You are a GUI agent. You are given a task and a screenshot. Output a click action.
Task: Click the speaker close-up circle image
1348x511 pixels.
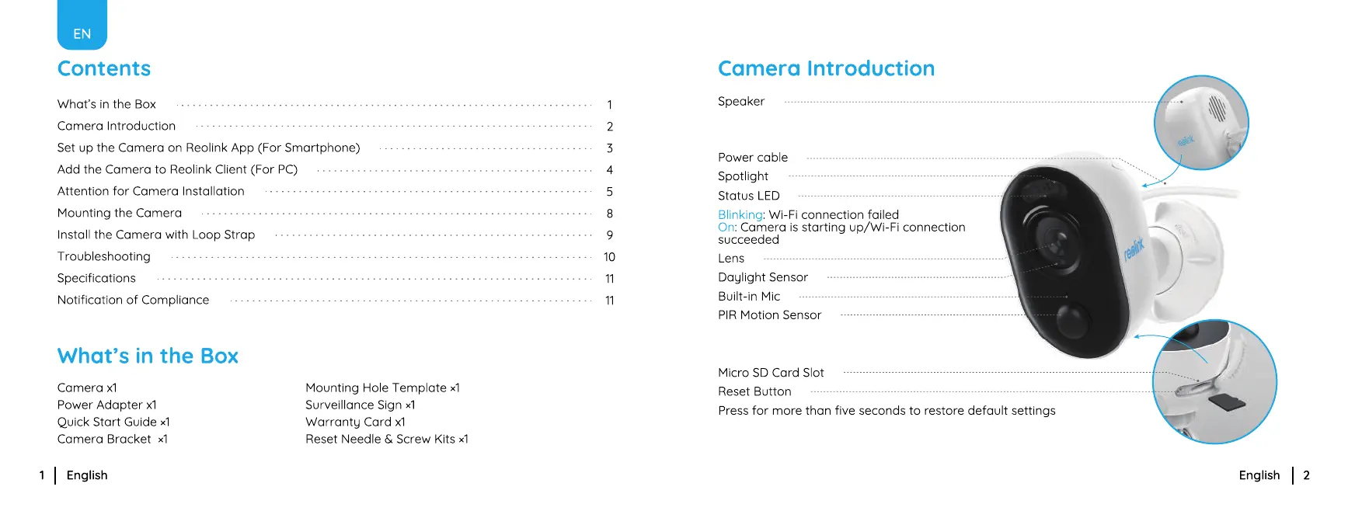tap(1201, 123)
